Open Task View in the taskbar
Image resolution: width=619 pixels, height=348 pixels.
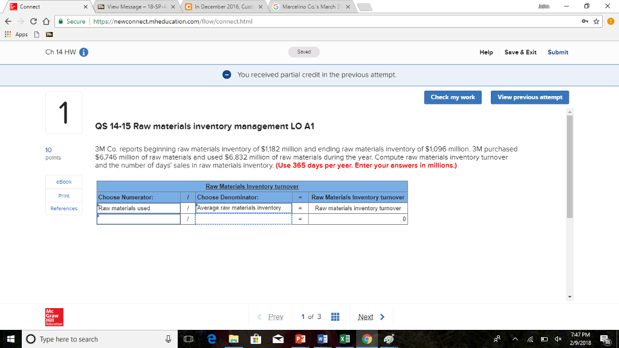tap(189, 339)
